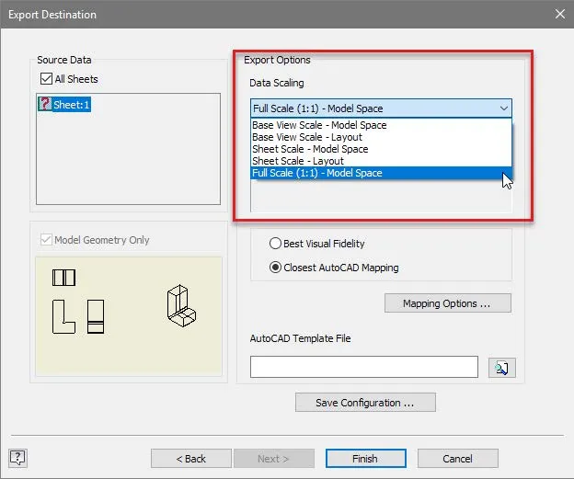Select the Closest AutoCAD Mapping radio button
This screenshot has width=574, height=479.
coord(275,268)
